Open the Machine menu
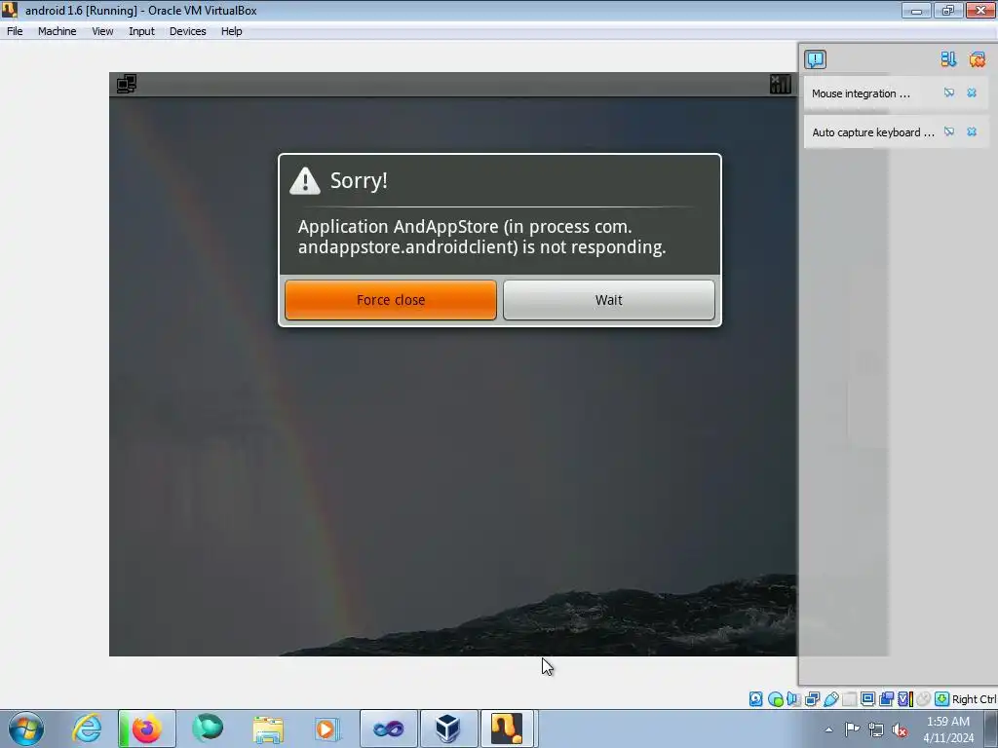This screenshot has width=998, height=748. [x=57, y=31]
